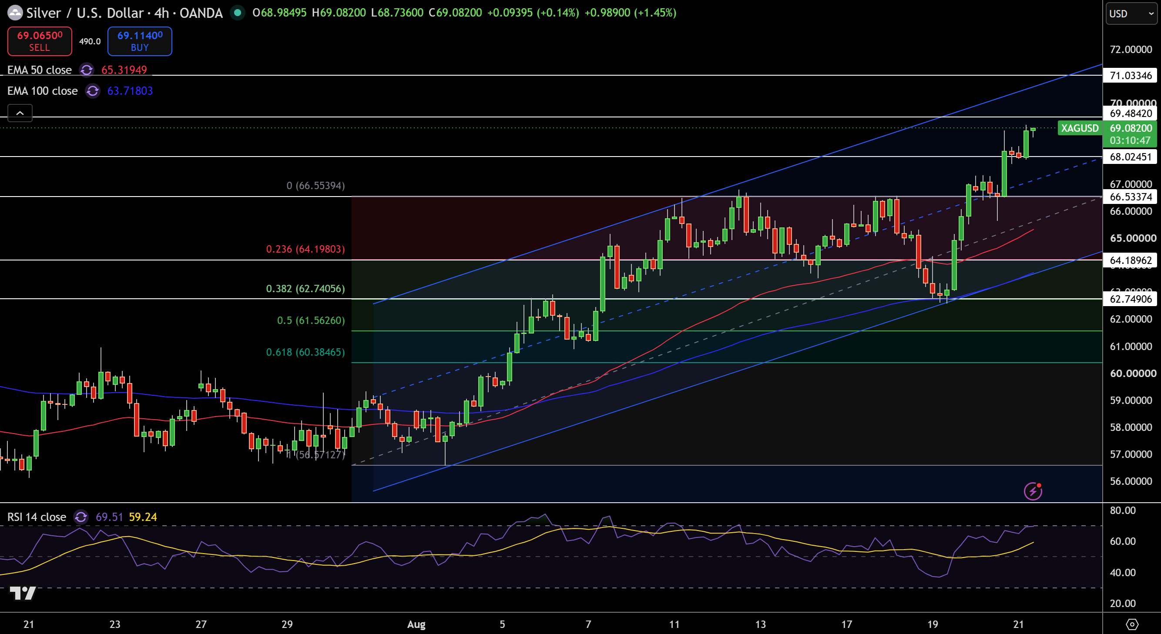
Task: Click the TradingView logo
Action: 23,593
